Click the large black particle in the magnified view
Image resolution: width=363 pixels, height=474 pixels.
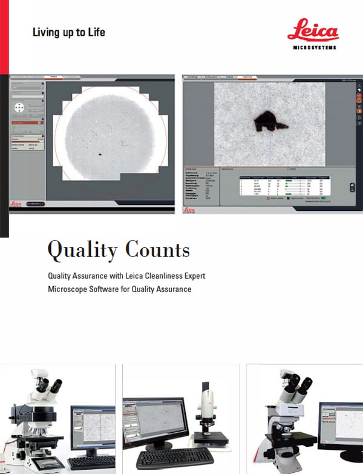pos(269,121)
